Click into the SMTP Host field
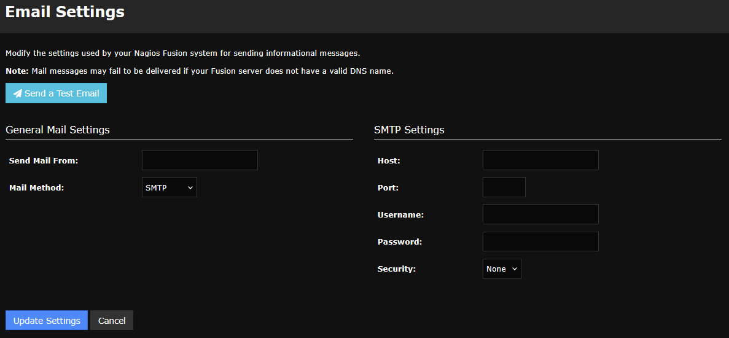The height and width of the screenshot is (338, 729). coord(540,160)
